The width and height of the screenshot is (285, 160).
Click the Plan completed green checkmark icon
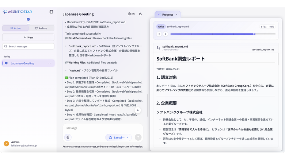click(x=66, y=78)
